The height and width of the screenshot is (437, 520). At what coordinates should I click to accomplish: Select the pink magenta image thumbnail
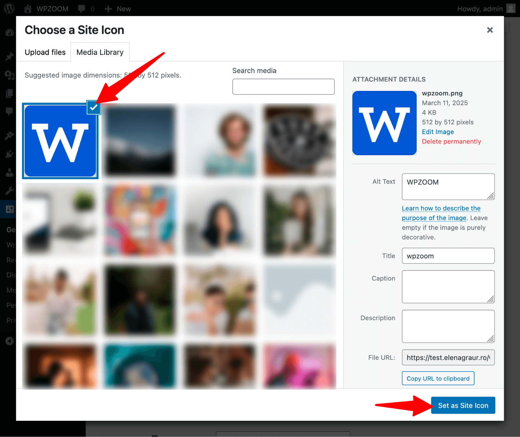pos(299,366)
